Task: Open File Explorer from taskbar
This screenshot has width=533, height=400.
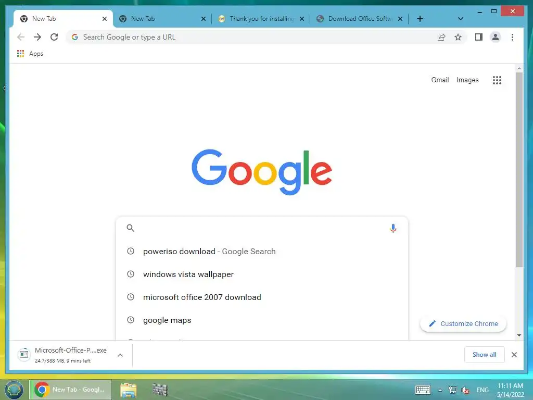Action: (x=129, y=390)
